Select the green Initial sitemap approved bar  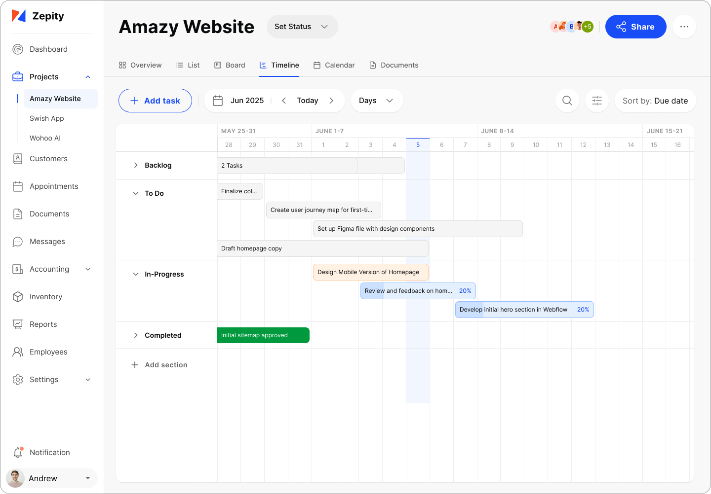coord(263,335)
